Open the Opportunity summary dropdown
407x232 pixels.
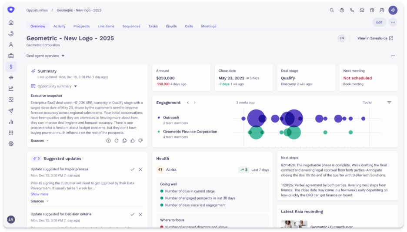pos(54,86)
